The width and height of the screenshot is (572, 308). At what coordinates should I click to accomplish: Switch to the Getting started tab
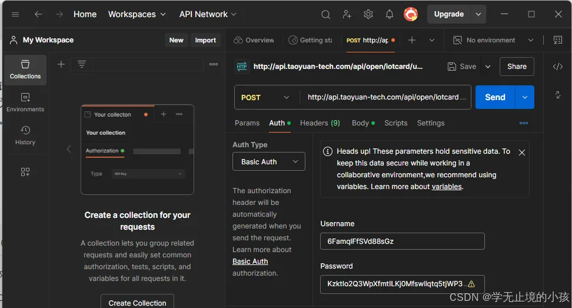coord(310,40)
